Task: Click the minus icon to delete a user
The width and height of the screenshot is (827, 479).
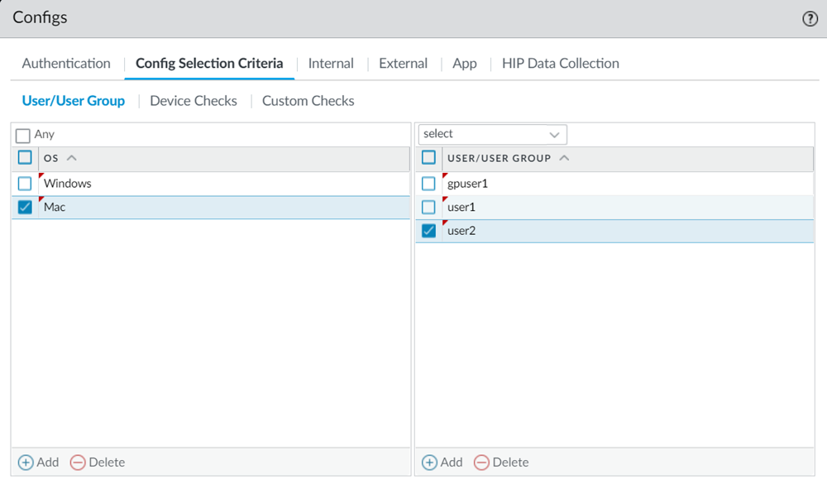Action: [481, 462]
